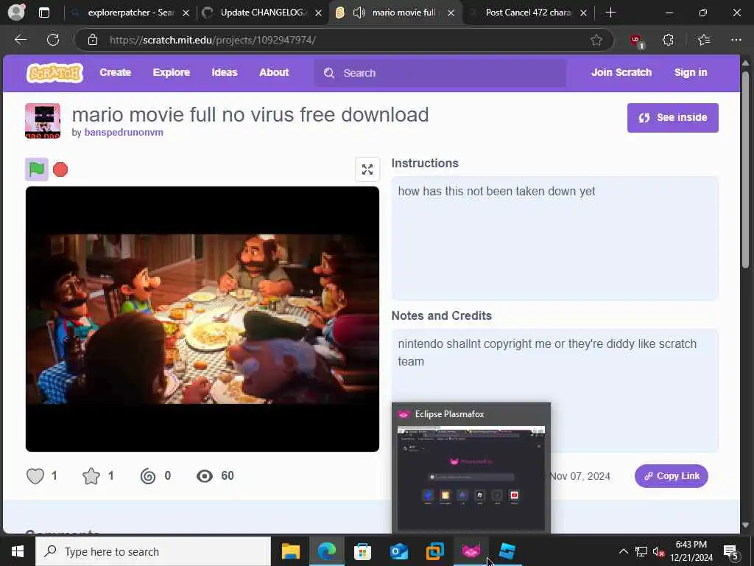754x566 pixels.
Task: Switch to Eclipse Plasmafox taskbar icon
Action: [x=471, y=551]
